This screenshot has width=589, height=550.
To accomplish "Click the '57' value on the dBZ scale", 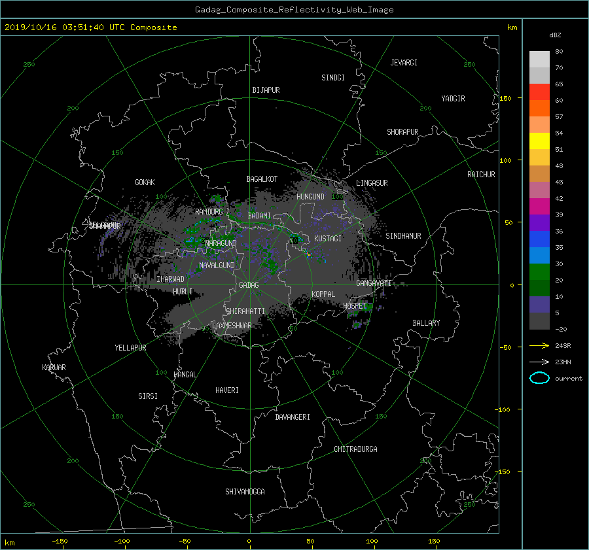I will point(559,117).
